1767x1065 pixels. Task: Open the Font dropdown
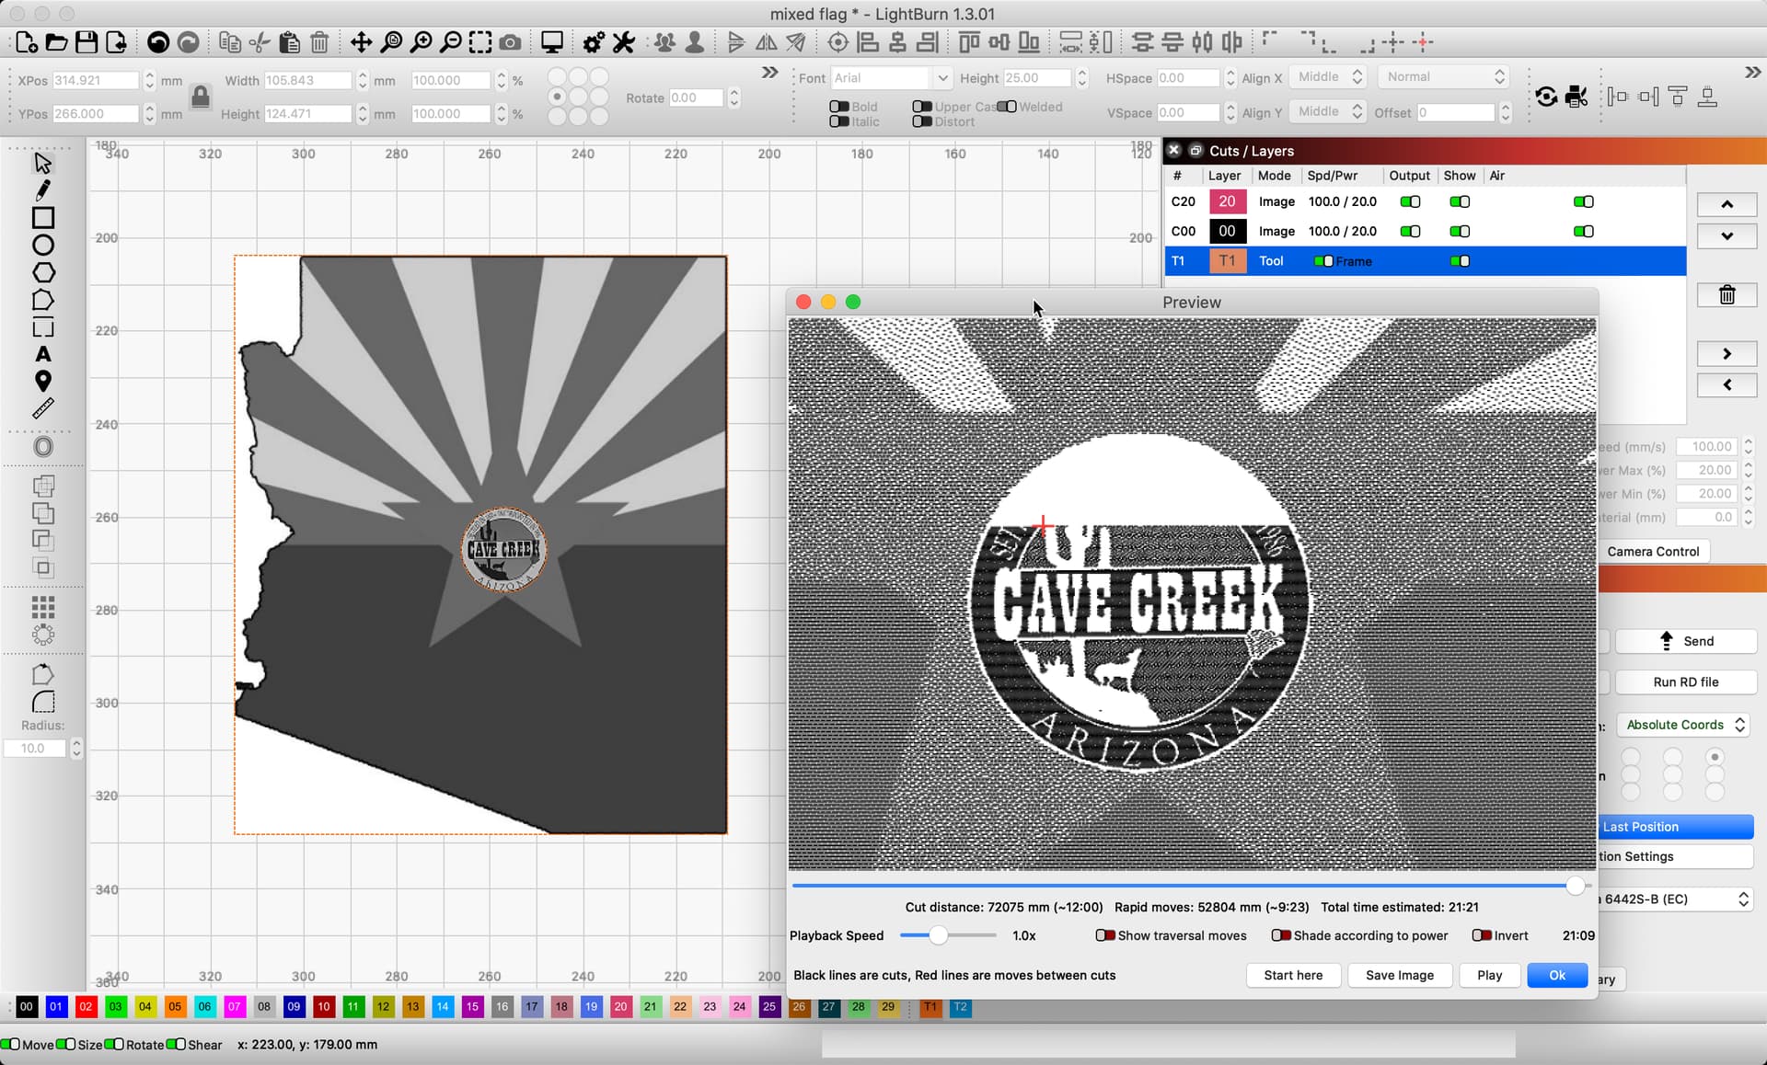coord(891,78)
